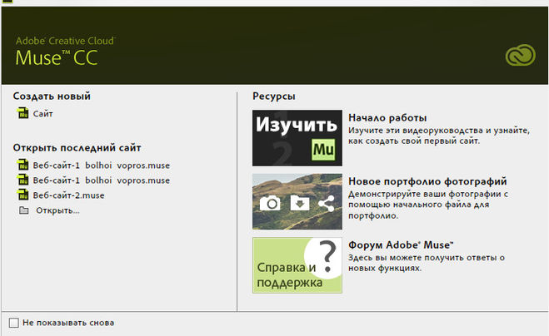Click the question mark help icon

tap(327, 258)
